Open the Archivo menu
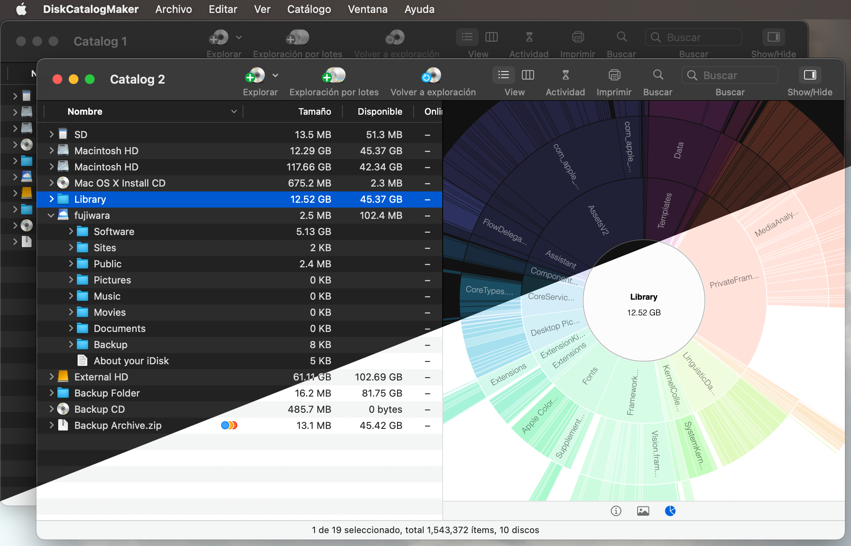 point(173,9)
